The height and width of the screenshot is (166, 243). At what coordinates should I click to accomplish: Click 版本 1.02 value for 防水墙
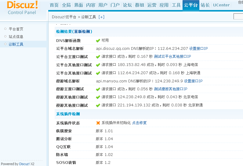tap(104, 154)
